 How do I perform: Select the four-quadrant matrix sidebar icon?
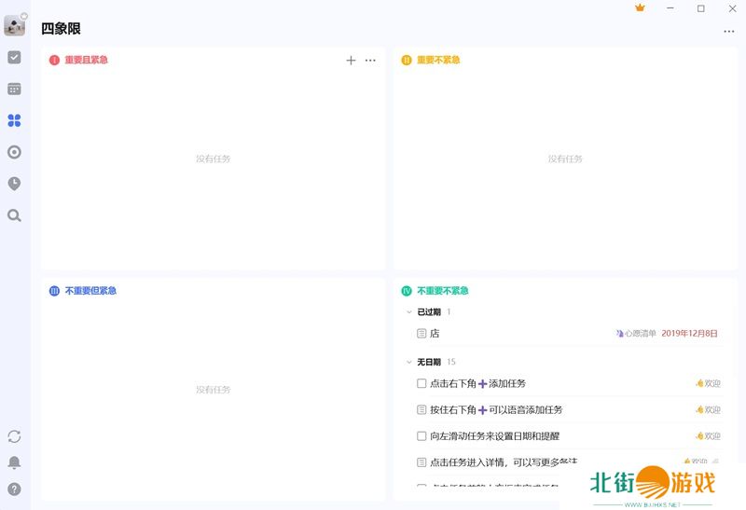[x=14, y=120]
